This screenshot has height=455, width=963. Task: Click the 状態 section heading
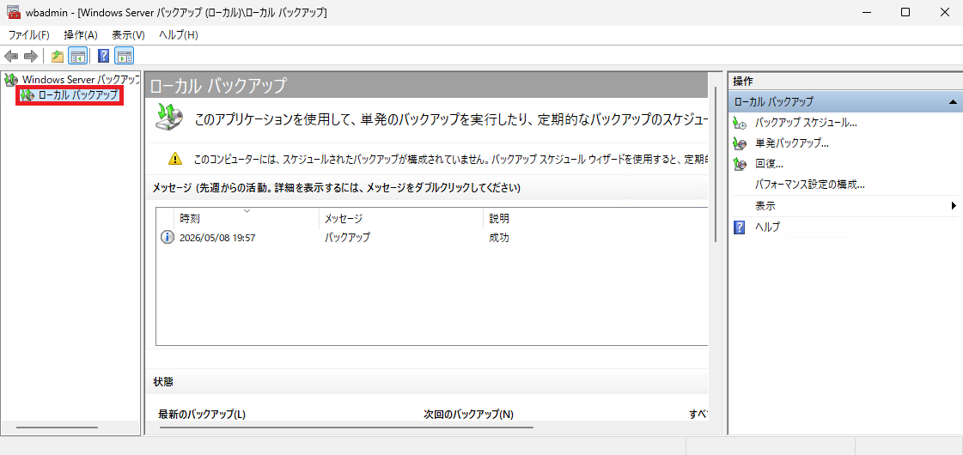tap(162, 382)
